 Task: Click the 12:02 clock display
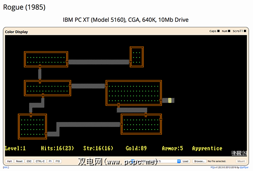point(239,153)
